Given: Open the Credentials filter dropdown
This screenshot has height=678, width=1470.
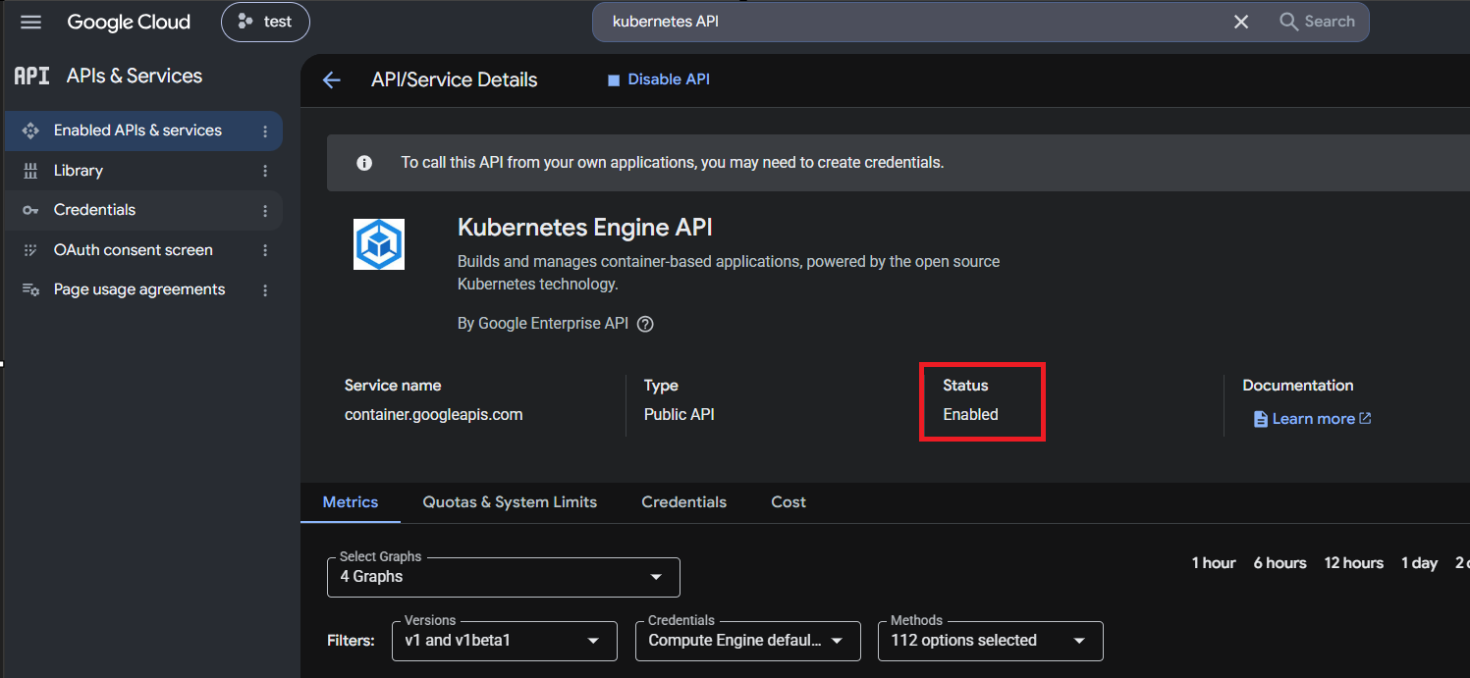Looking at the screenshot, I should pyautogui.click(x=748, y=641).
